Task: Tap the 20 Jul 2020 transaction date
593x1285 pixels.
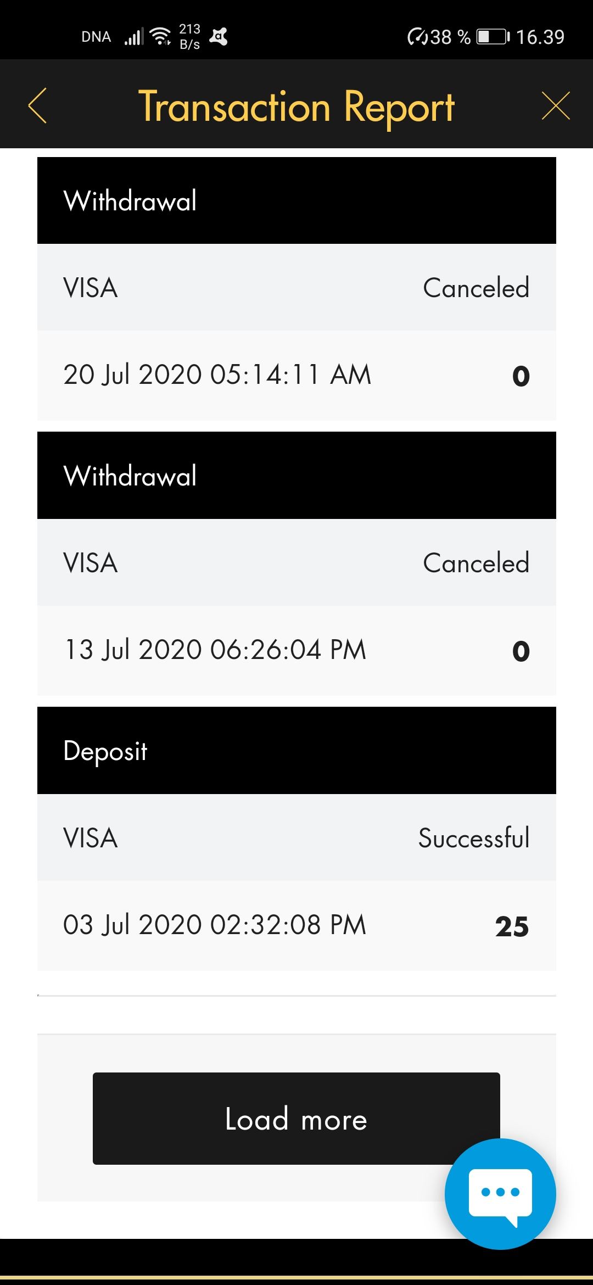Action: pyautogui.click(x=217, y=375)
